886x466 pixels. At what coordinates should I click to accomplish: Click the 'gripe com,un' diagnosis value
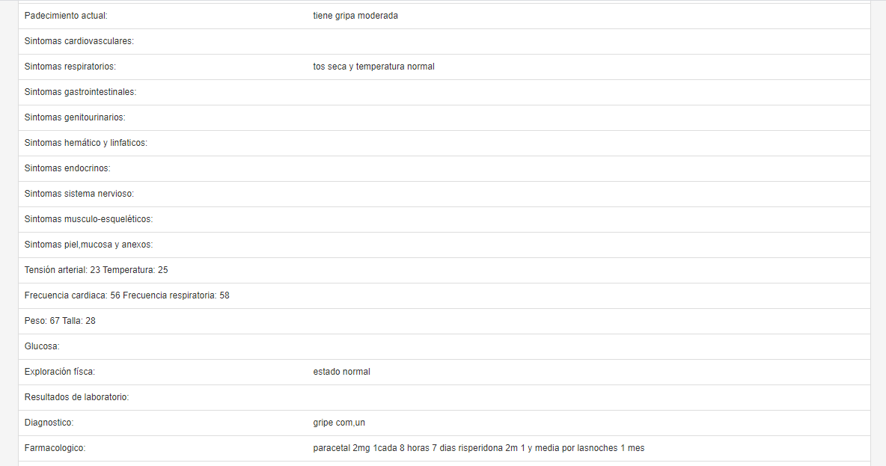[339, 423]
